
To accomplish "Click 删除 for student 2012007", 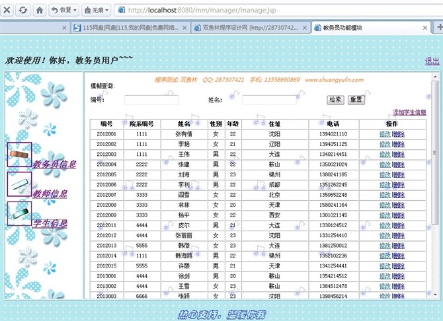I will pos(399,195).
